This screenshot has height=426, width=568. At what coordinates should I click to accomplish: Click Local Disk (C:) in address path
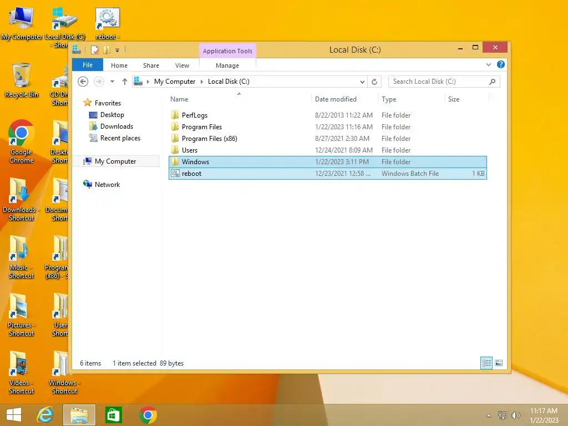[x=229, y=82]
